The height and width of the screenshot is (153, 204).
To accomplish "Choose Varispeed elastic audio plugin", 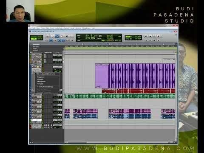I will (48, 84).
